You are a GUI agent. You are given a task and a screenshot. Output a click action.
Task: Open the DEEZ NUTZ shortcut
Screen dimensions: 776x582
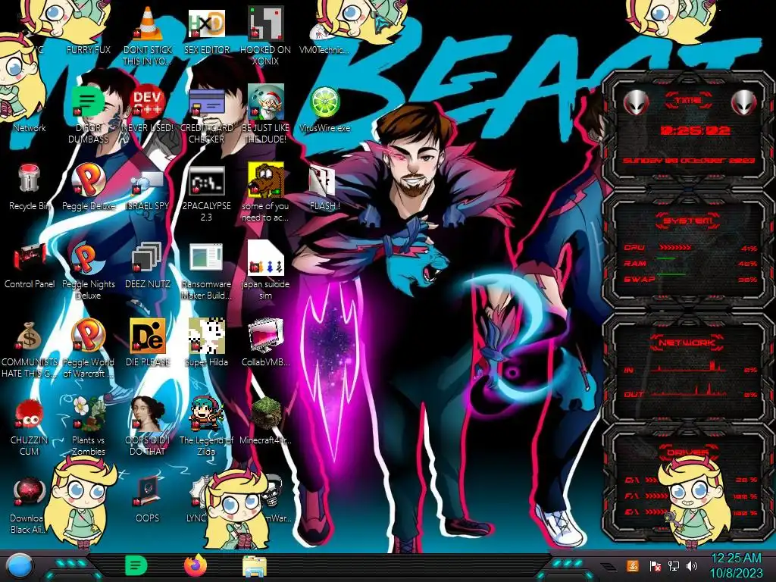(x=148, y=258)
